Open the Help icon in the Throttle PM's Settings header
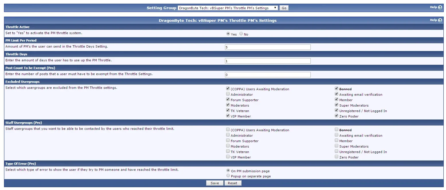Viewport: 446px width, 190px height. tap(440, 20)
